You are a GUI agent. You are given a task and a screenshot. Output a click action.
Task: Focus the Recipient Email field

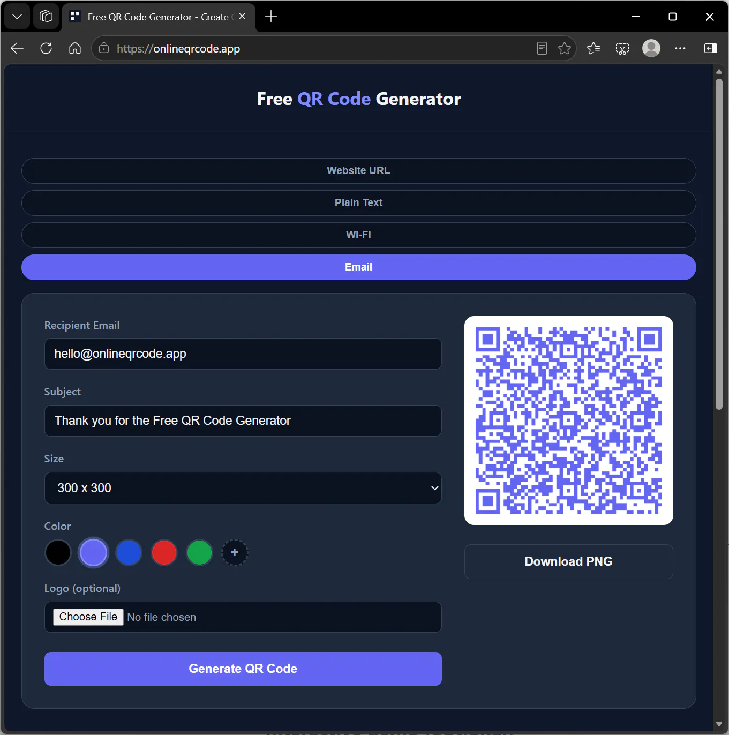coord(243,354)
